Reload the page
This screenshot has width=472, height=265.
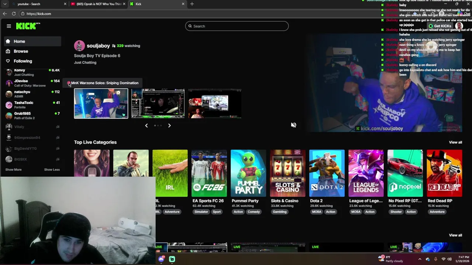pos(14,14)
